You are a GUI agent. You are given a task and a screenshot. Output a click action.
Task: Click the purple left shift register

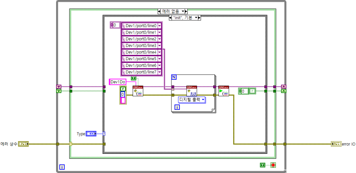(x=59, y=87)
